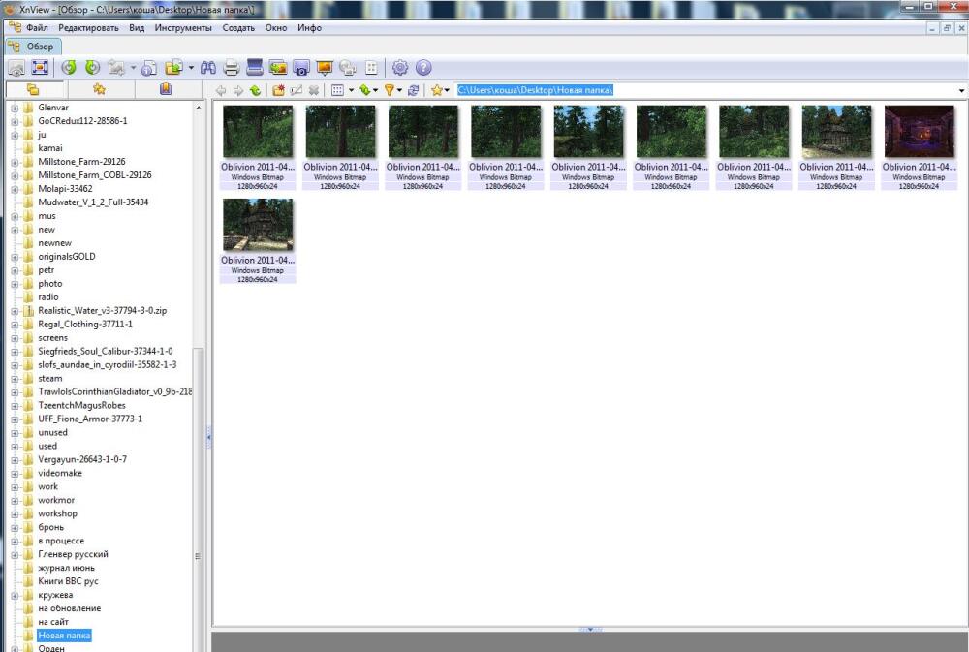Click the navigate forward arrow
Image resolution: width=969 pixels, height=652 pixels.
pos(238,91)
